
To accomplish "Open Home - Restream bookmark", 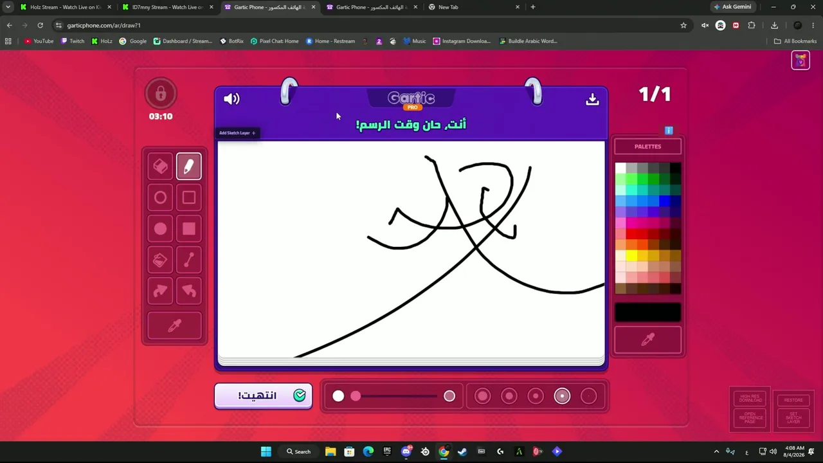I will coord(330,41).
